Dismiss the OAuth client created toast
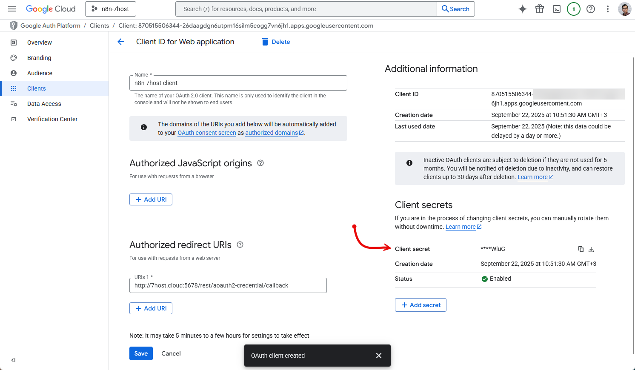The width and height of the screenshot is (635, 370). pos(379,356)
